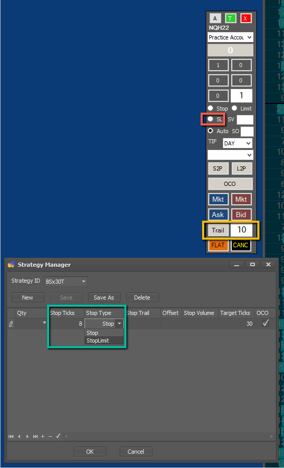Minimize the Strategy Manager window
The image size is (284, 468).
(236, 264)
